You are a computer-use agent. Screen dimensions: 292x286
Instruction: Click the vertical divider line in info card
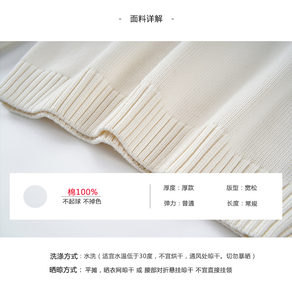(x=150, y=196)
